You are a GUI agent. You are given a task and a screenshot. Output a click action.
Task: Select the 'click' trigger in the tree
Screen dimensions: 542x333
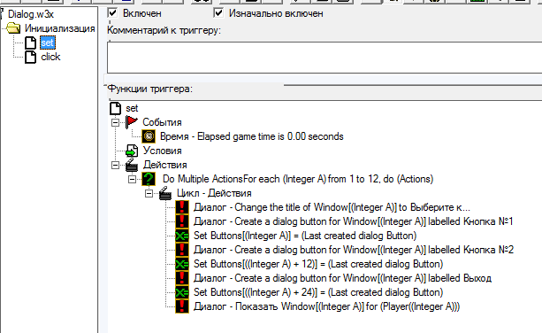click(x=50, y=57)
